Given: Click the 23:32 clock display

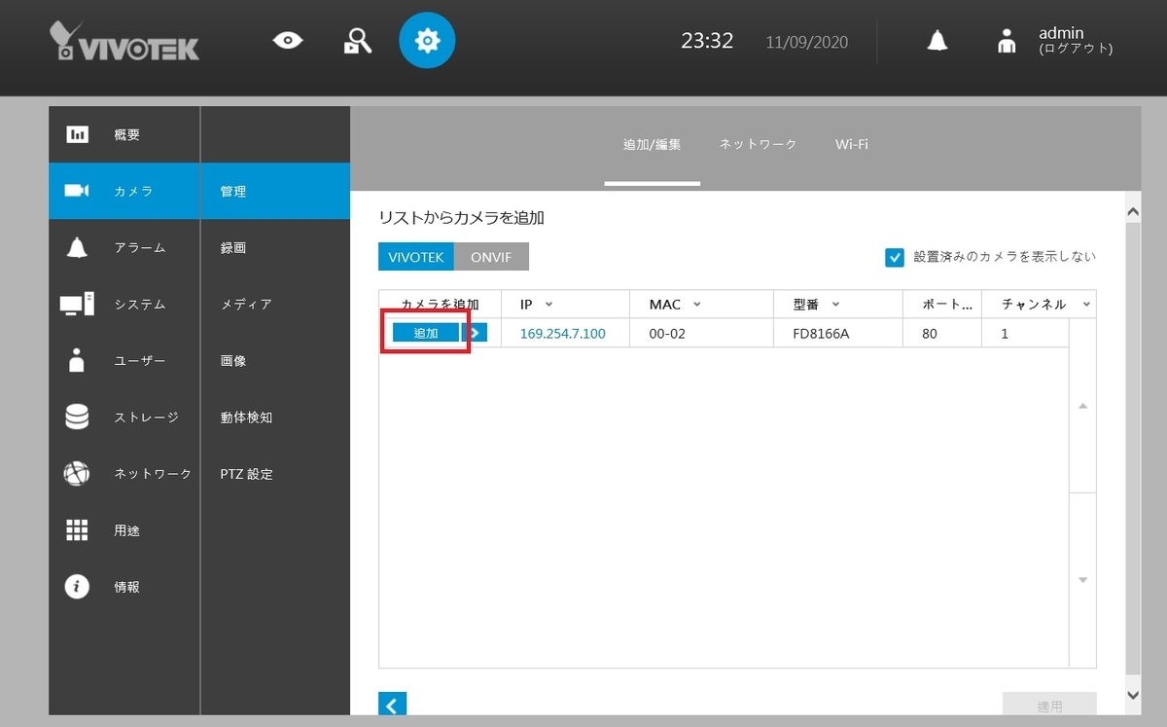Looking at the screenshot, I should 707,41.
